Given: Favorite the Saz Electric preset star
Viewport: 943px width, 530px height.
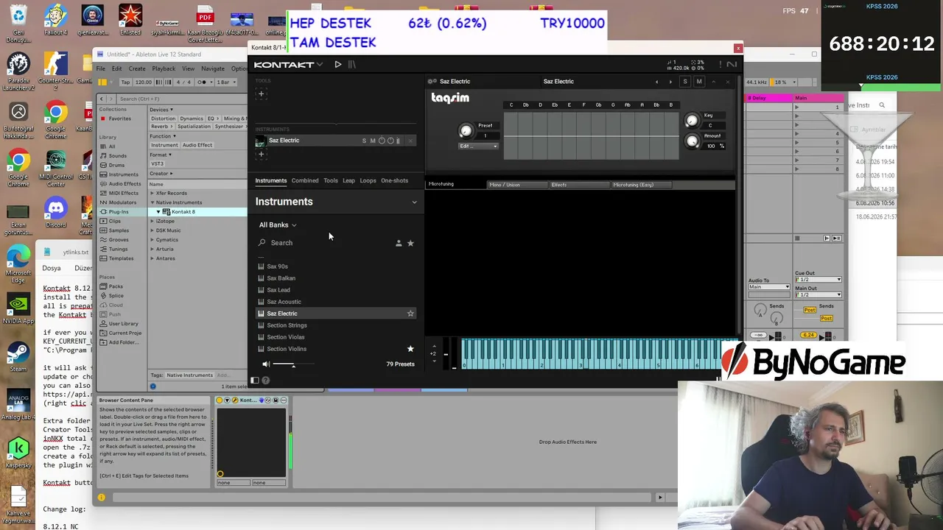Looking at the screenshot, I should click(x=410, y=314).
